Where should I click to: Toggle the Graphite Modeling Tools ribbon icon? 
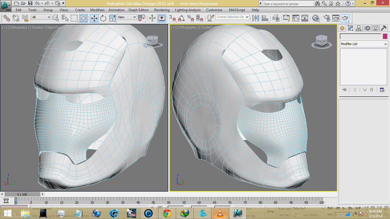click(286, 18)
